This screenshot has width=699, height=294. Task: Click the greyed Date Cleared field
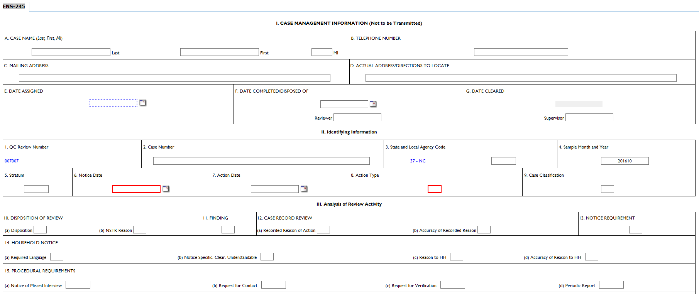[579, 104]
